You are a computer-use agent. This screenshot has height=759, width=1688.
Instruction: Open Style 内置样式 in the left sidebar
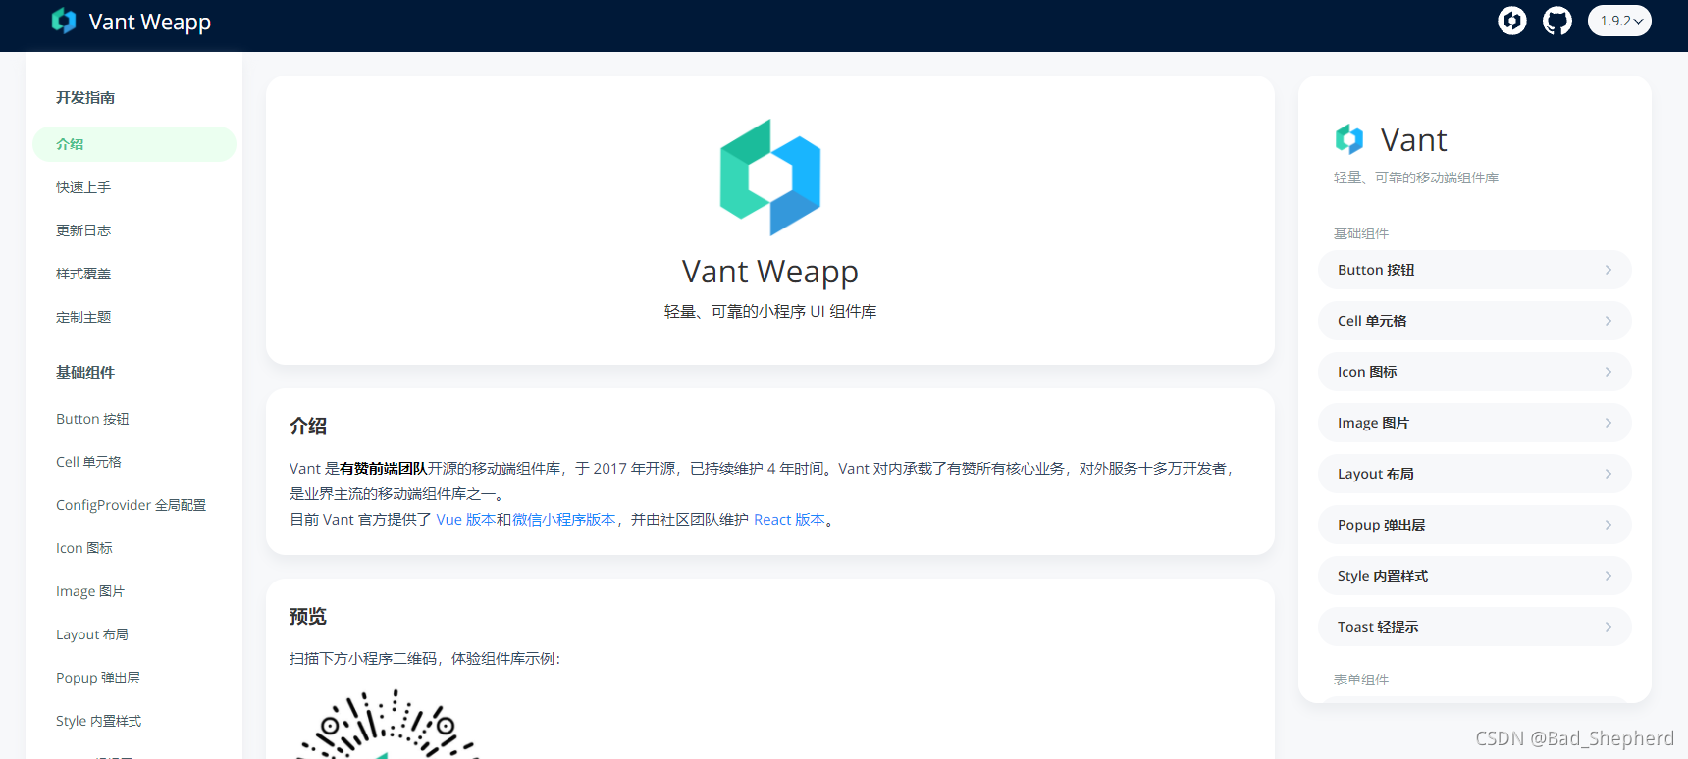click(x=98, y=721)
